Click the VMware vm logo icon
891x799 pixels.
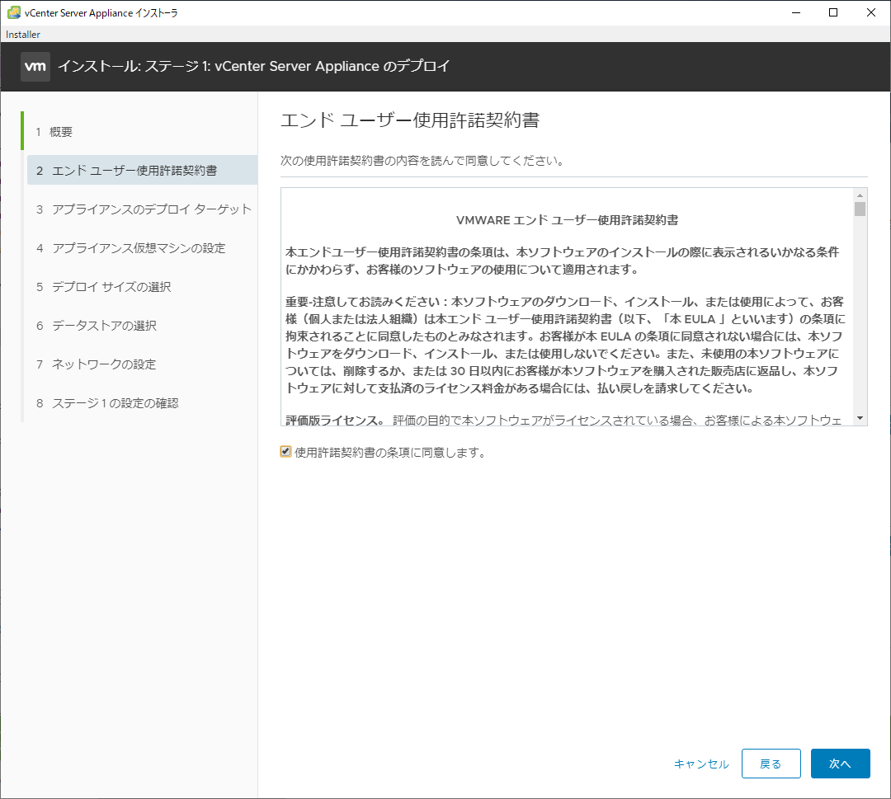click(35, 67)
